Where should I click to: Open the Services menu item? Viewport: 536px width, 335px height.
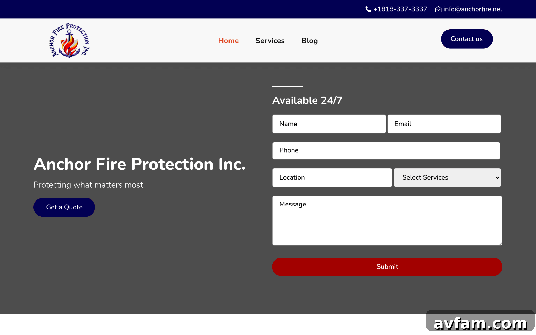pos(270,41)
